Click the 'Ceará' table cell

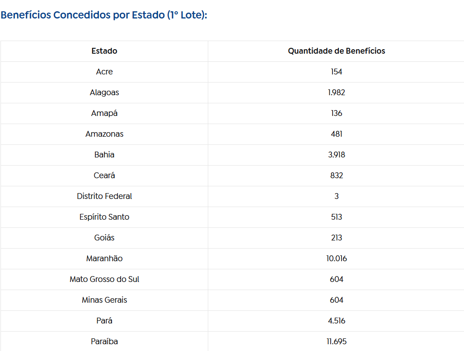click(x=104, y=175)
